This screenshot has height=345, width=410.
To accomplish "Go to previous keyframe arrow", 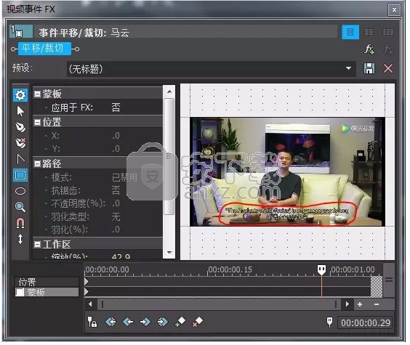I will point(128,322).
